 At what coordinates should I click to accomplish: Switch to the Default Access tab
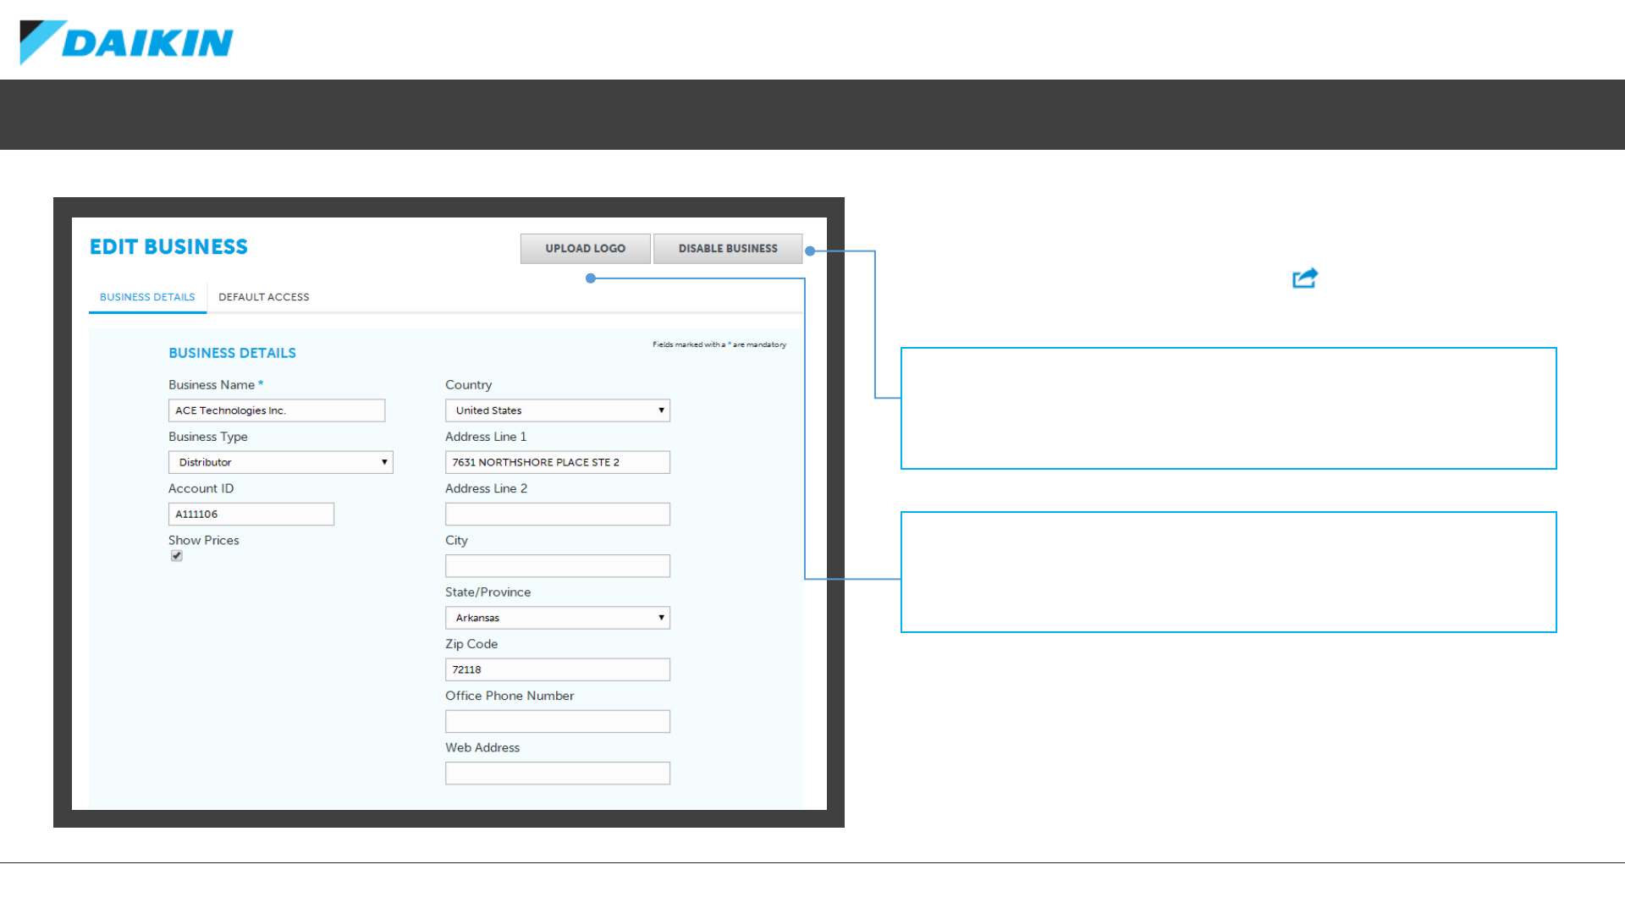pos(263,297)
